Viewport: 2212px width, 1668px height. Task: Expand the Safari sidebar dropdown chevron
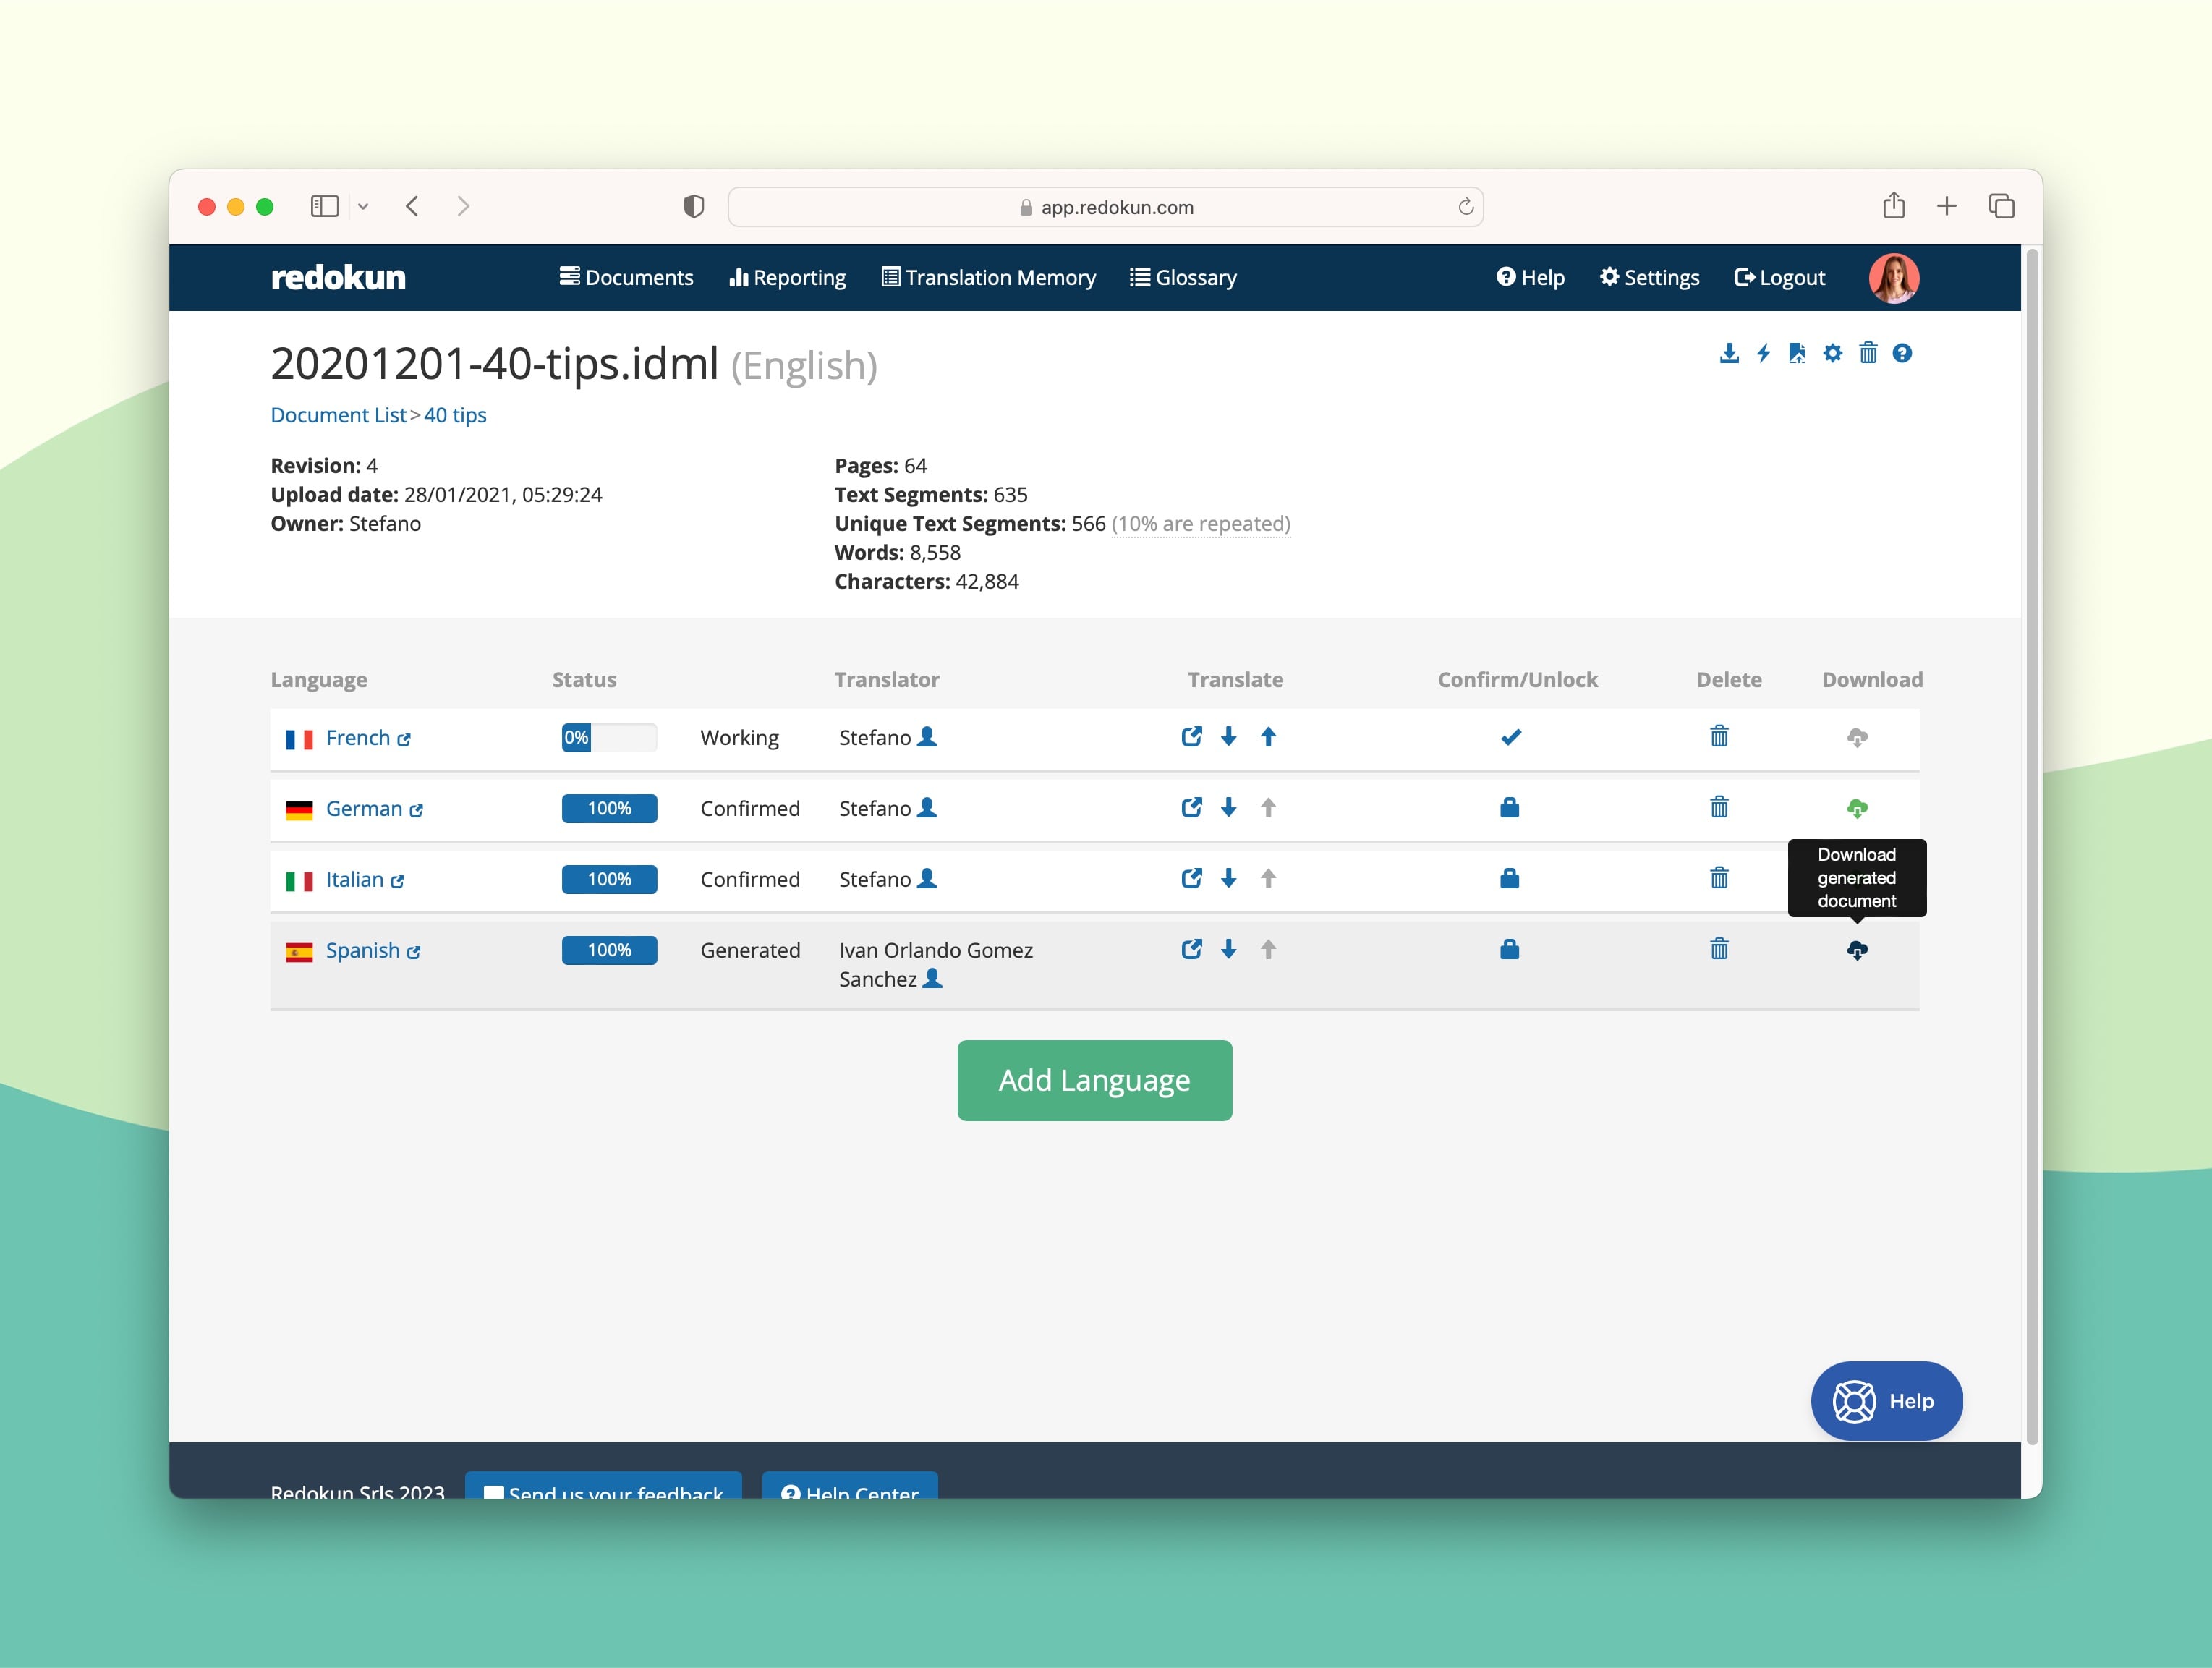pos(363,207)
